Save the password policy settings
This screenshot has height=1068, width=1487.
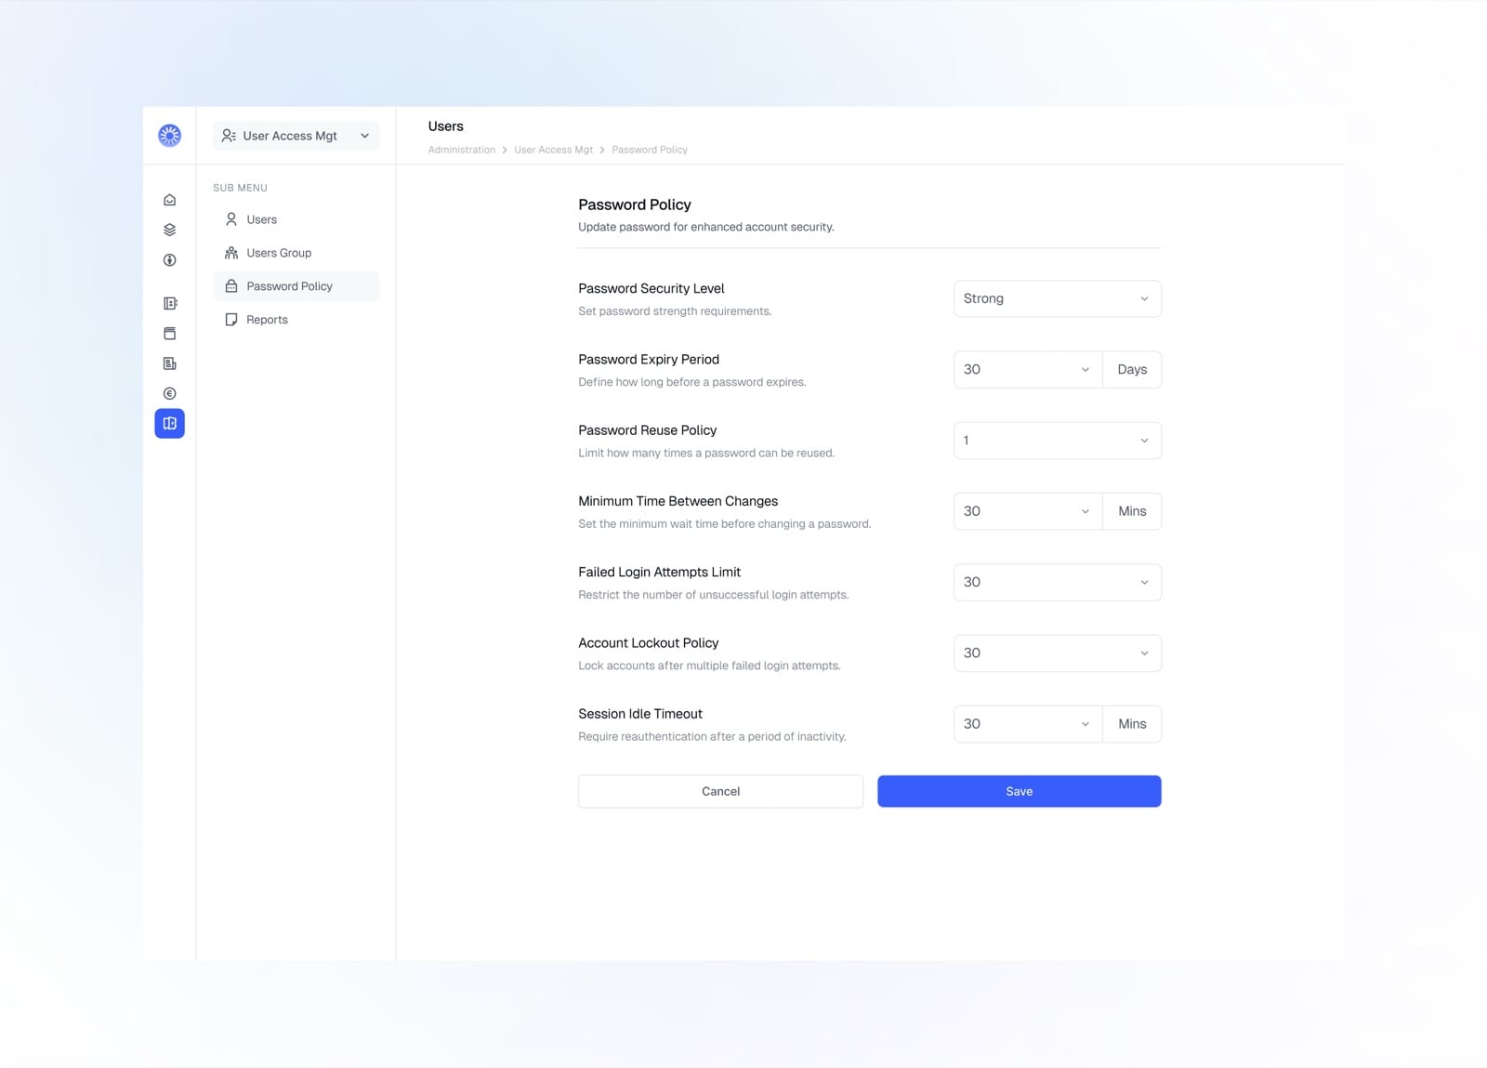click(1019, 791)
